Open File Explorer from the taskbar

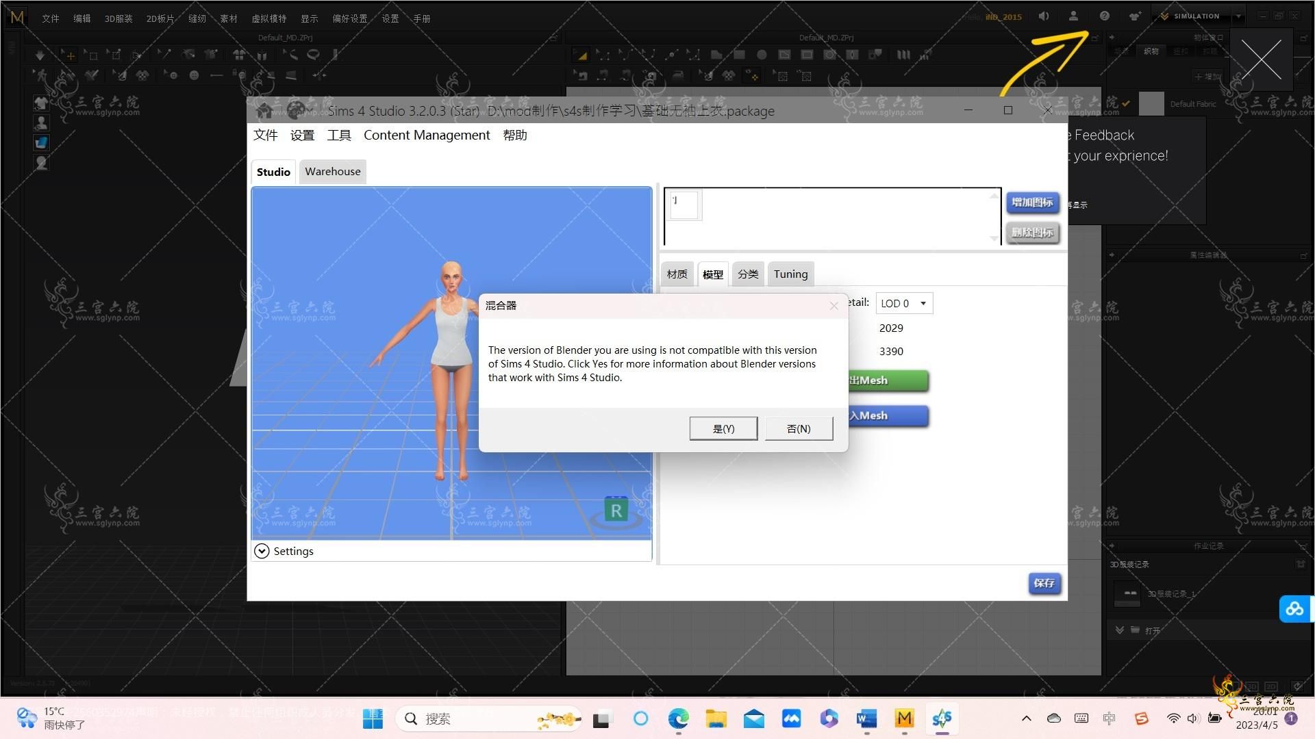pyautogui.click(x=716, y=718)
